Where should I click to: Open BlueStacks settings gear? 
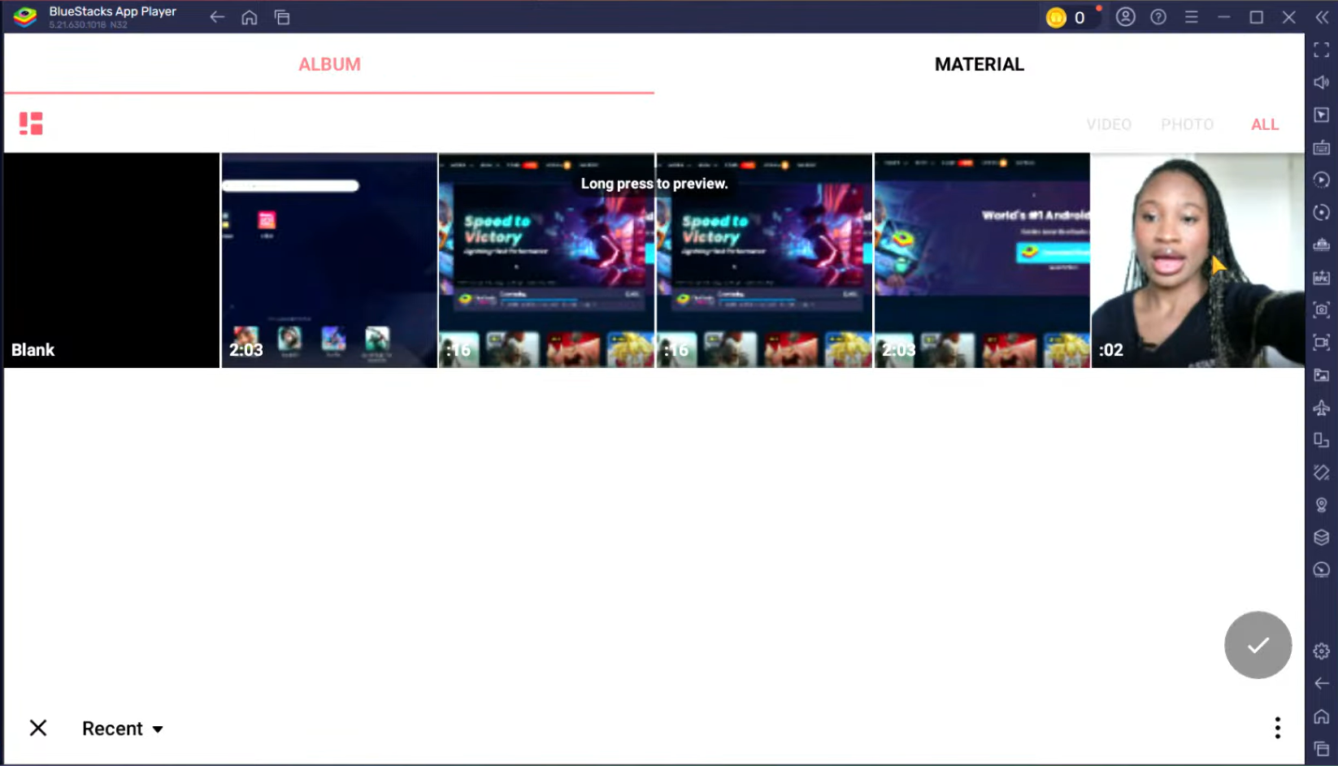1322,651
